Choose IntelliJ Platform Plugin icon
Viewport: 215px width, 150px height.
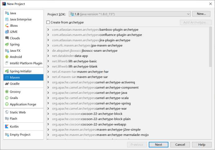[7, 63]
